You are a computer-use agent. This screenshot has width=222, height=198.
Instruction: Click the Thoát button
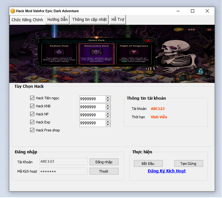[x=104, y=171]
